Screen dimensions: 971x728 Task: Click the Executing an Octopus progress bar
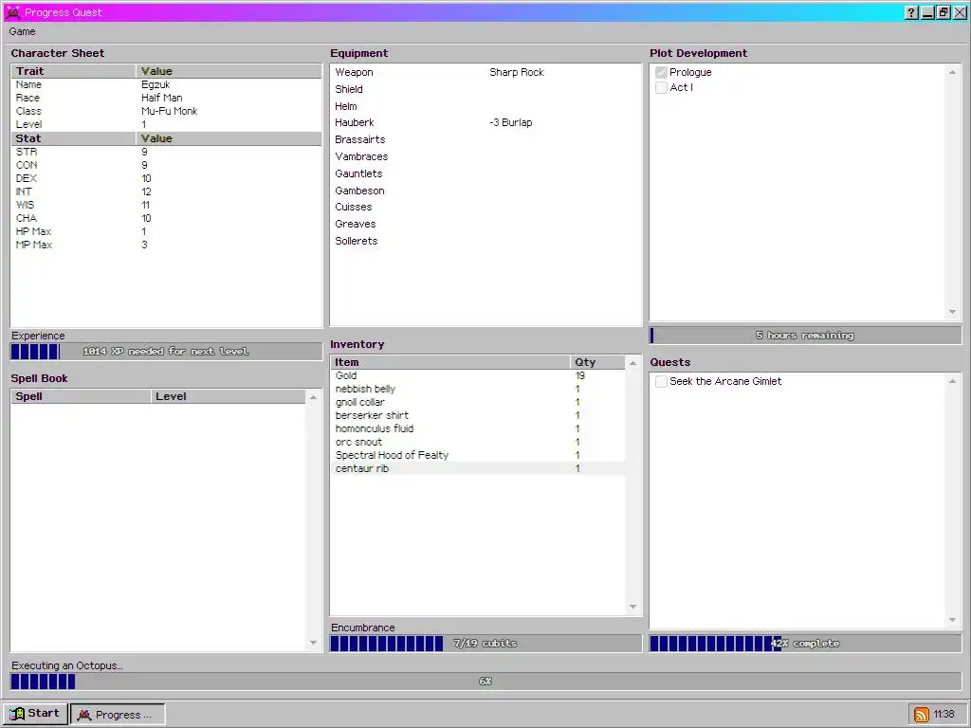point(485,681)
